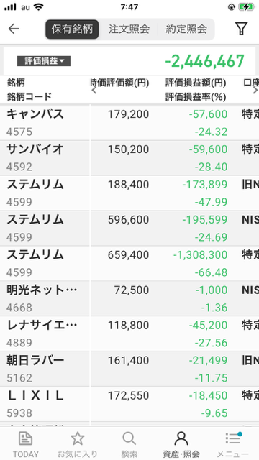Tap the back arrow icon
The height and width of the screenshot is (460, 259).
pyautogui.click(x=14, y=29)
